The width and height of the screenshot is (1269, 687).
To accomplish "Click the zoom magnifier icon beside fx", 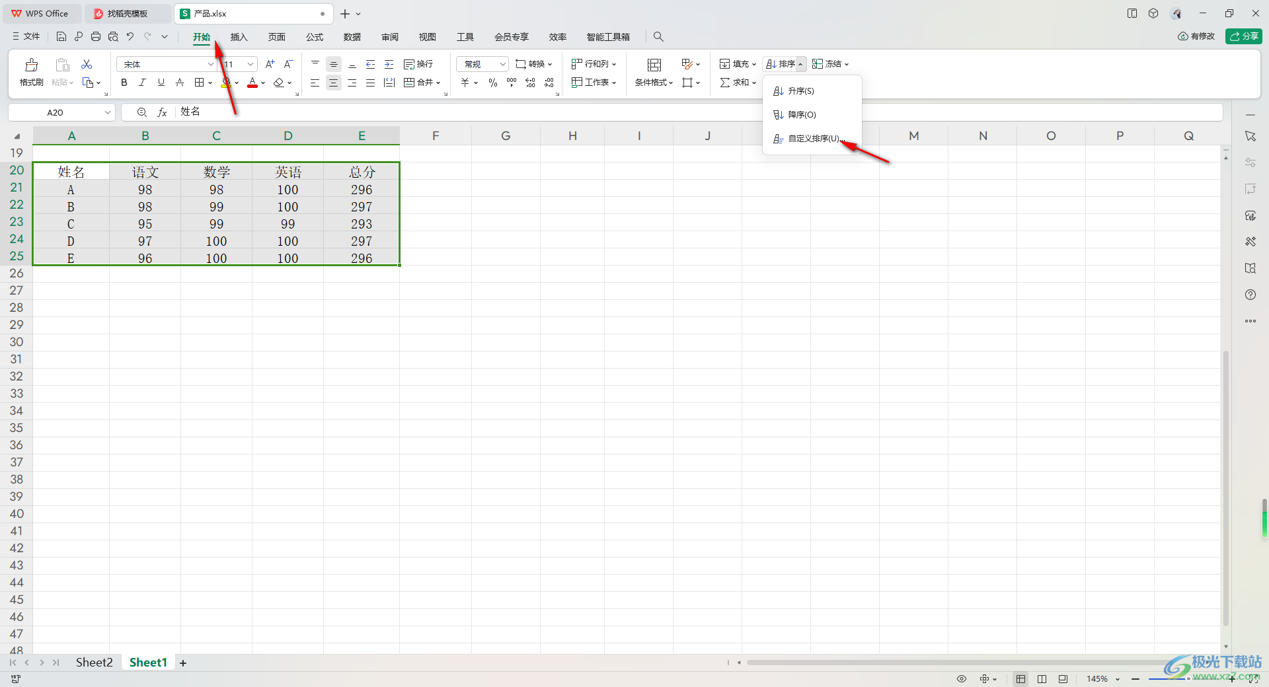I will coord(142,112).
